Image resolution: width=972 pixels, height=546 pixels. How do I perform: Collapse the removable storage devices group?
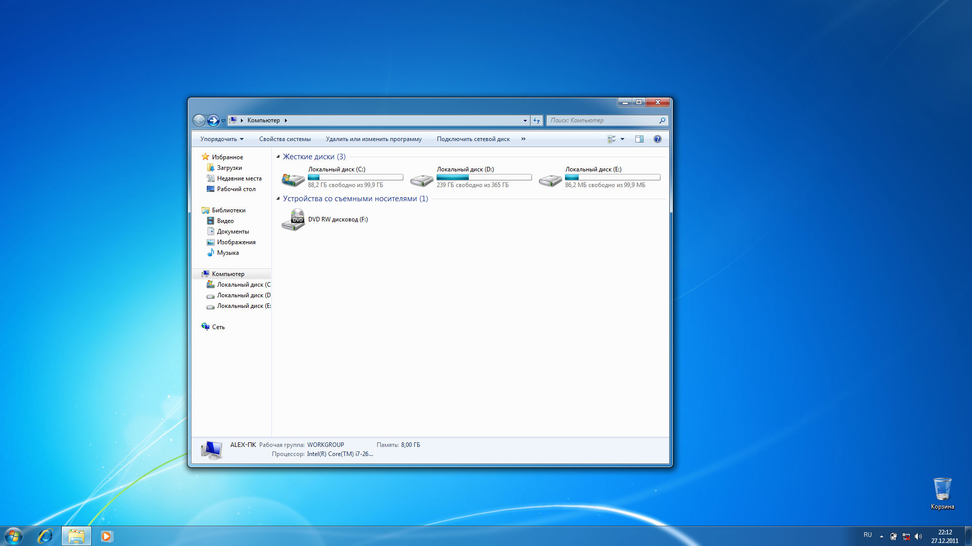click(x=278, y=199)
